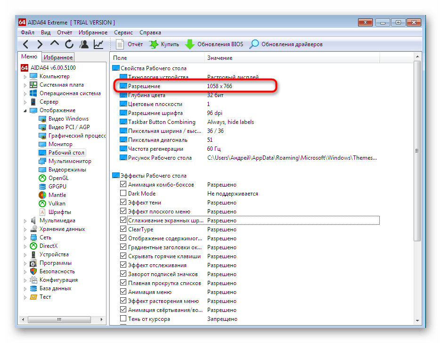
Task: Toggle the Dark Mode checkbox
Action: [123, 193]
